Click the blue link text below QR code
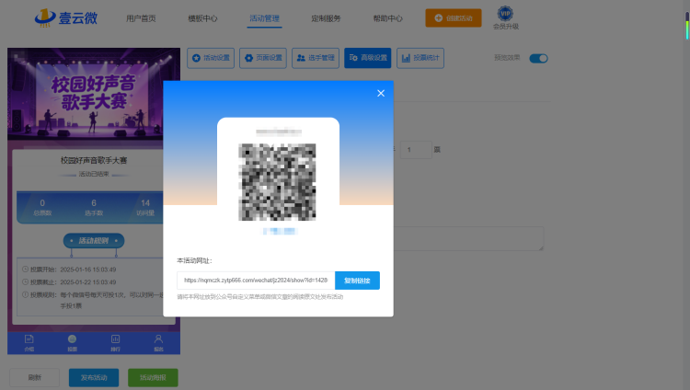 click(281, 231)
